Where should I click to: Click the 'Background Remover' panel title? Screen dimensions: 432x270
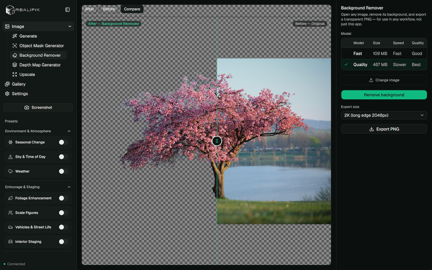click(362, 8)
